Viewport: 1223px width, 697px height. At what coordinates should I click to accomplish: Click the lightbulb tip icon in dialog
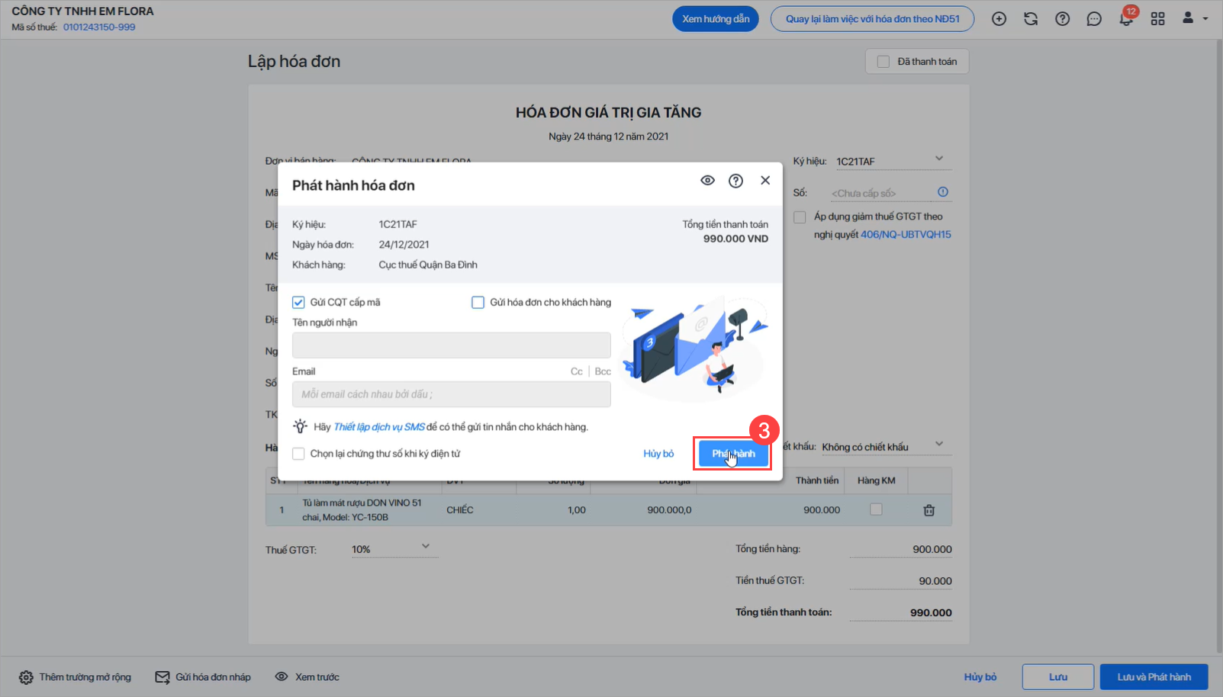coord(300,426)
